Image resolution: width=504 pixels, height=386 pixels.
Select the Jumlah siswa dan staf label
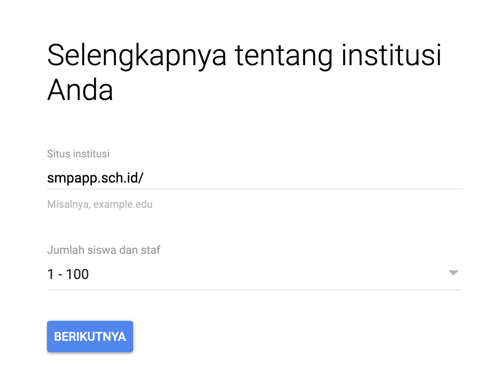coord(104,250)
